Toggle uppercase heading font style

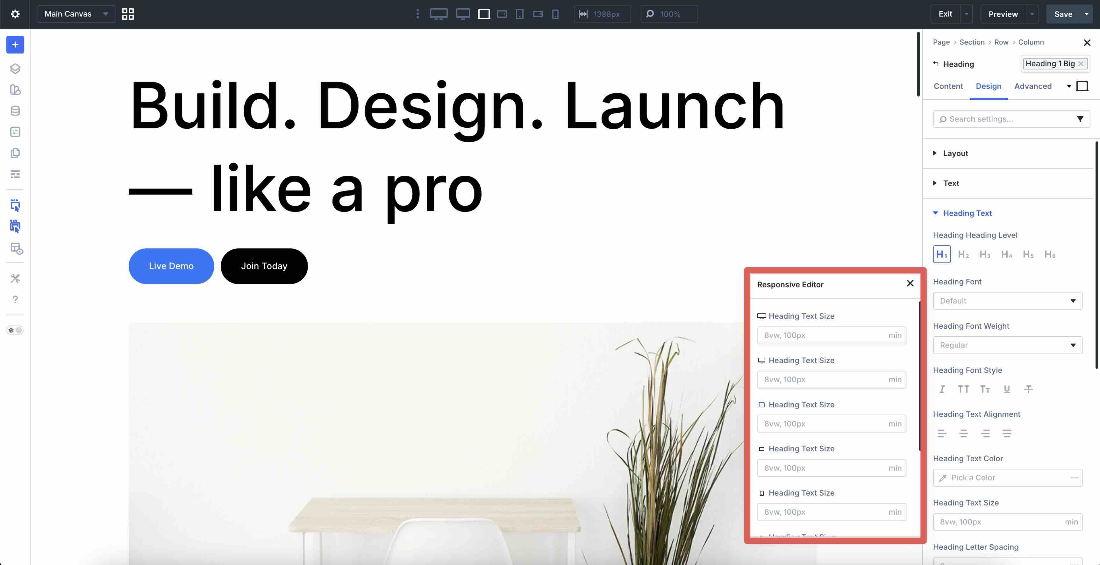click(963, 389)
